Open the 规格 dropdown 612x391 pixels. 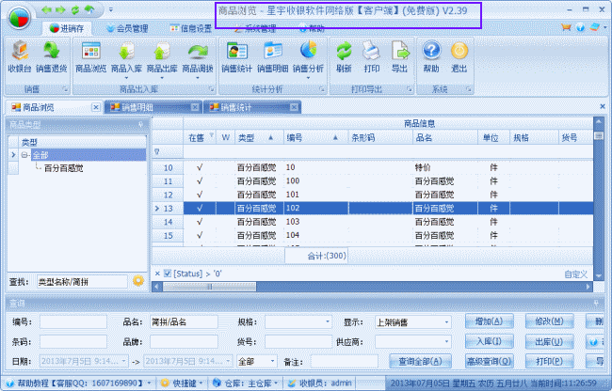click(328, 322)
